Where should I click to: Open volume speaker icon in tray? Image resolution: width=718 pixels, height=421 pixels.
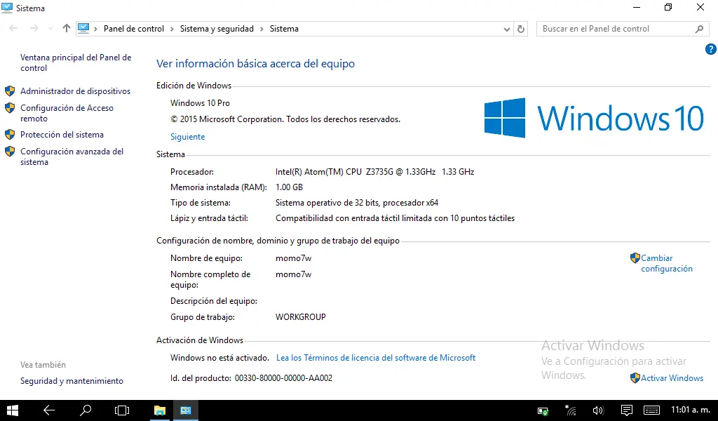click(x=598, y=411)
